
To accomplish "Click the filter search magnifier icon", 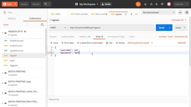I will (x=5, y=12).
